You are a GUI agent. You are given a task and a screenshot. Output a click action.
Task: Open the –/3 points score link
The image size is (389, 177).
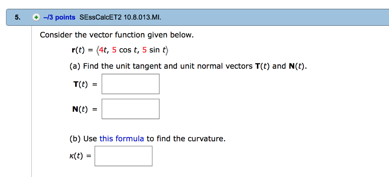(x=59, y=17)
